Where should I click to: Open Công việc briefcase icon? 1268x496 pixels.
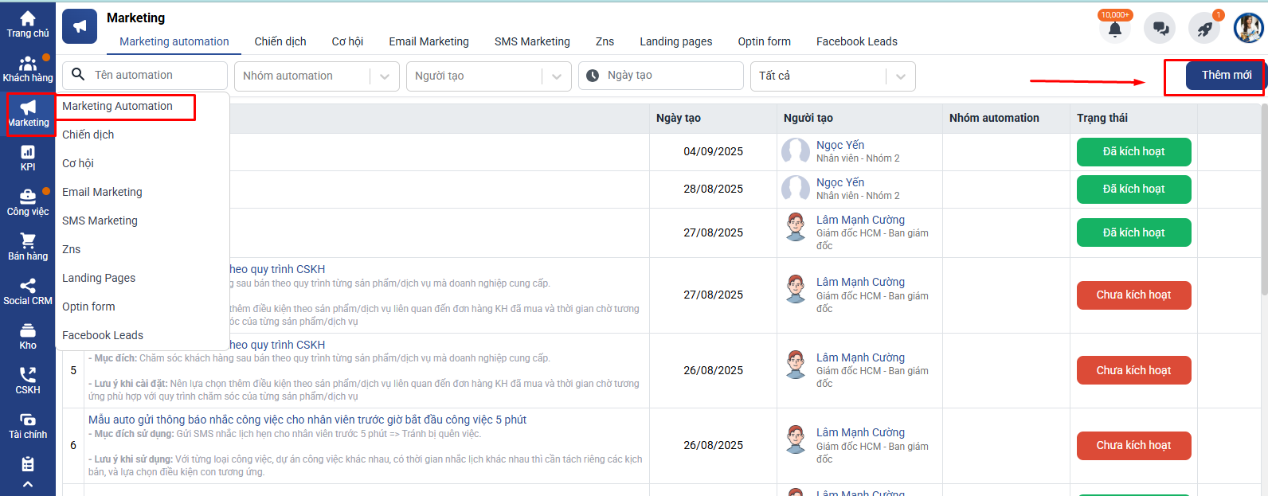[28, 197]
